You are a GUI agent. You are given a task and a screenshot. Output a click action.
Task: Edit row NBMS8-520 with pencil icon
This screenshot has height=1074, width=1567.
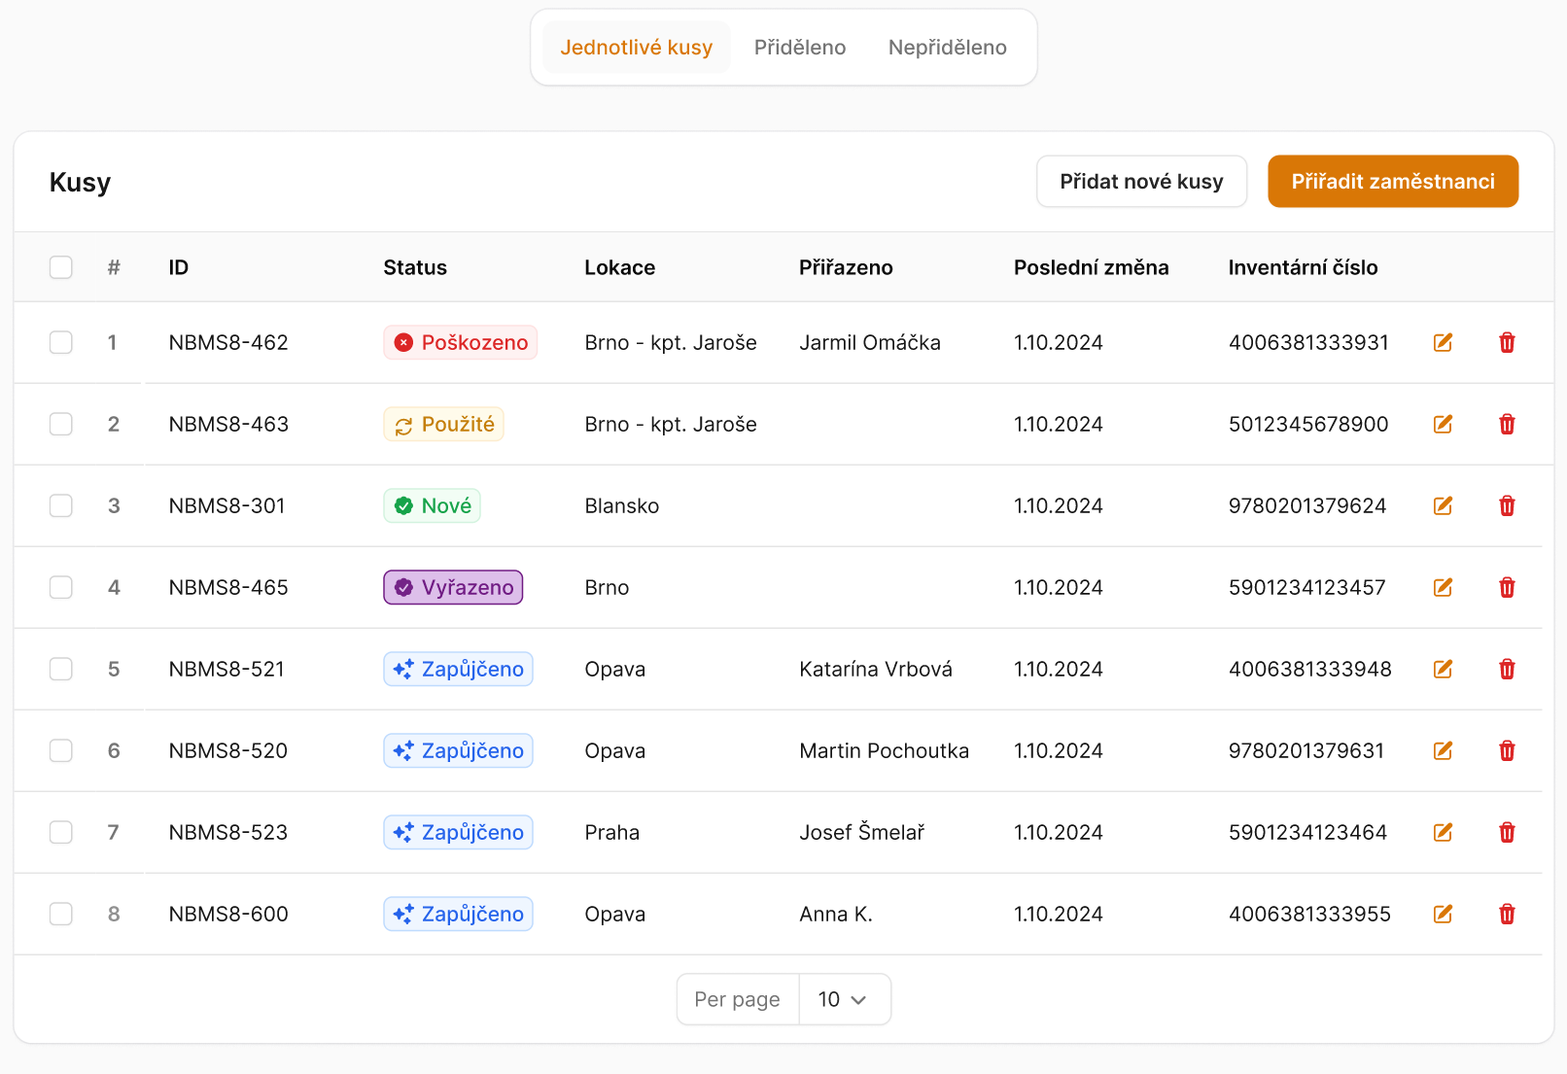[x=1443, y=750]
